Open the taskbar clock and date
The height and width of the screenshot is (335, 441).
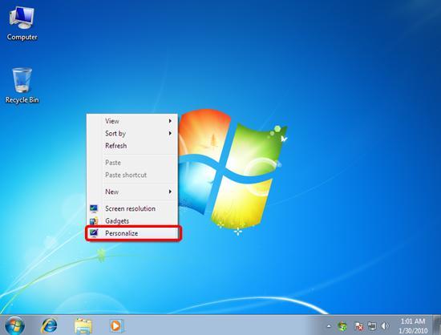click(413, 325)
